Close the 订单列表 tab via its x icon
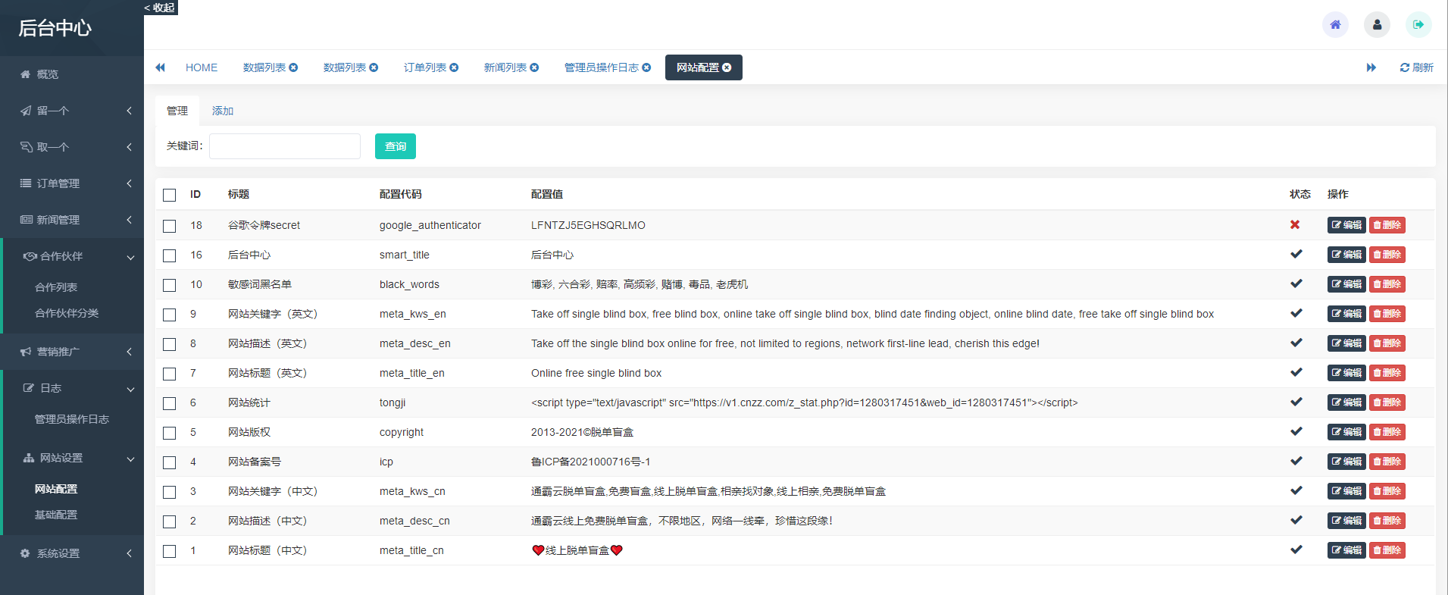The width and height of the screenshot is (1448, 595). coord(454,67)
